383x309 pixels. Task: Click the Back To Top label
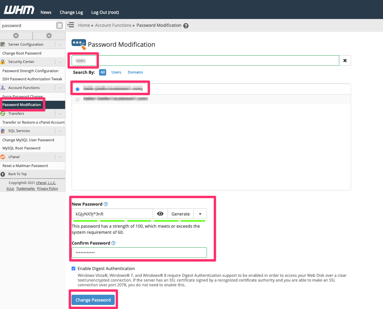(x=18, y=174)
